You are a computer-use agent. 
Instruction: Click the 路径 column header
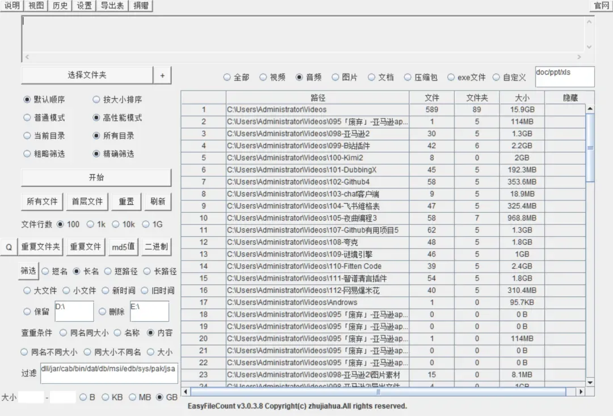tap(317, 98)
